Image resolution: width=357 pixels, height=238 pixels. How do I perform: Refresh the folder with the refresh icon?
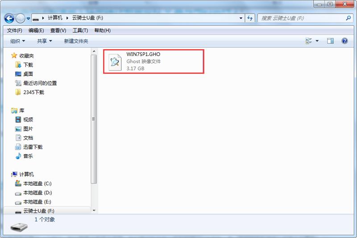click(x=250, y=18)
